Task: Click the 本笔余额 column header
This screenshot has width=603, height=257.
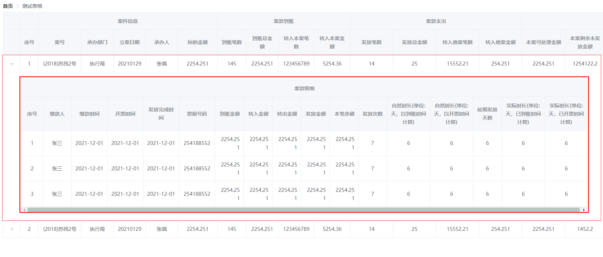Action: tap(345, 114)
